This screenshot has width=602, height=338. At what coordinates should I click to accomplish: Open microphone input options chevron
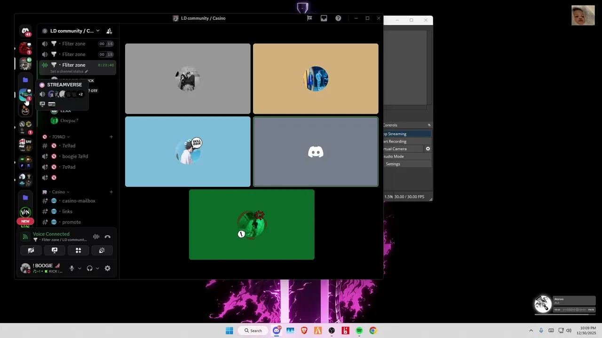(x=79, y=269)
